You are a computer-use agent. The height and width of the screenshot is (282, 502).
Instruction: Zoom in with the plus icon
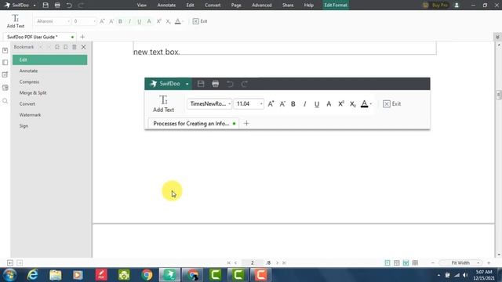489,263
